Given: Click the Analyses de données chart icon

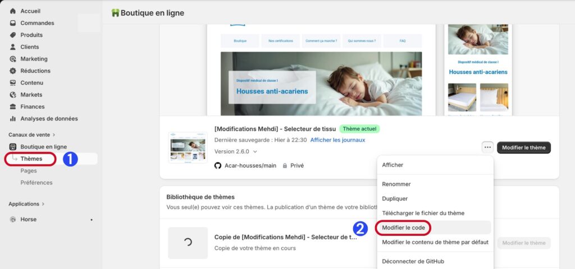Looking at the screenshot, I should click(x=13, y=119).
